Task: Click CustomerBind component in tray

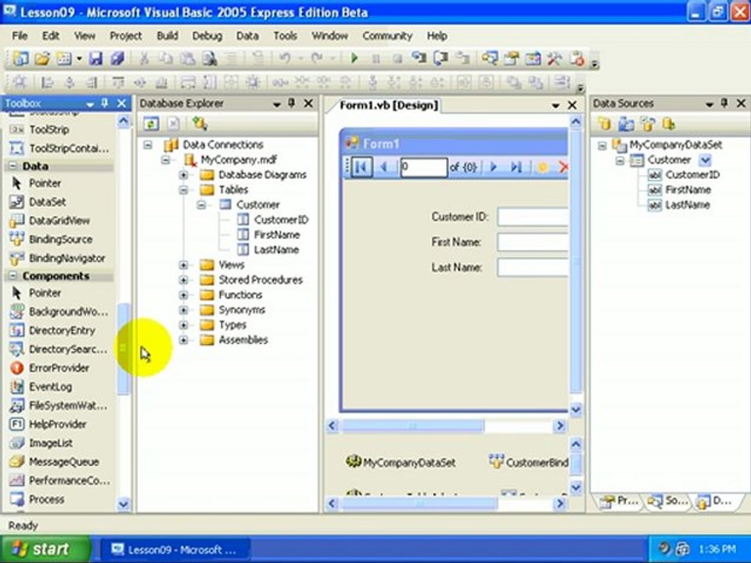Action: 528,462
